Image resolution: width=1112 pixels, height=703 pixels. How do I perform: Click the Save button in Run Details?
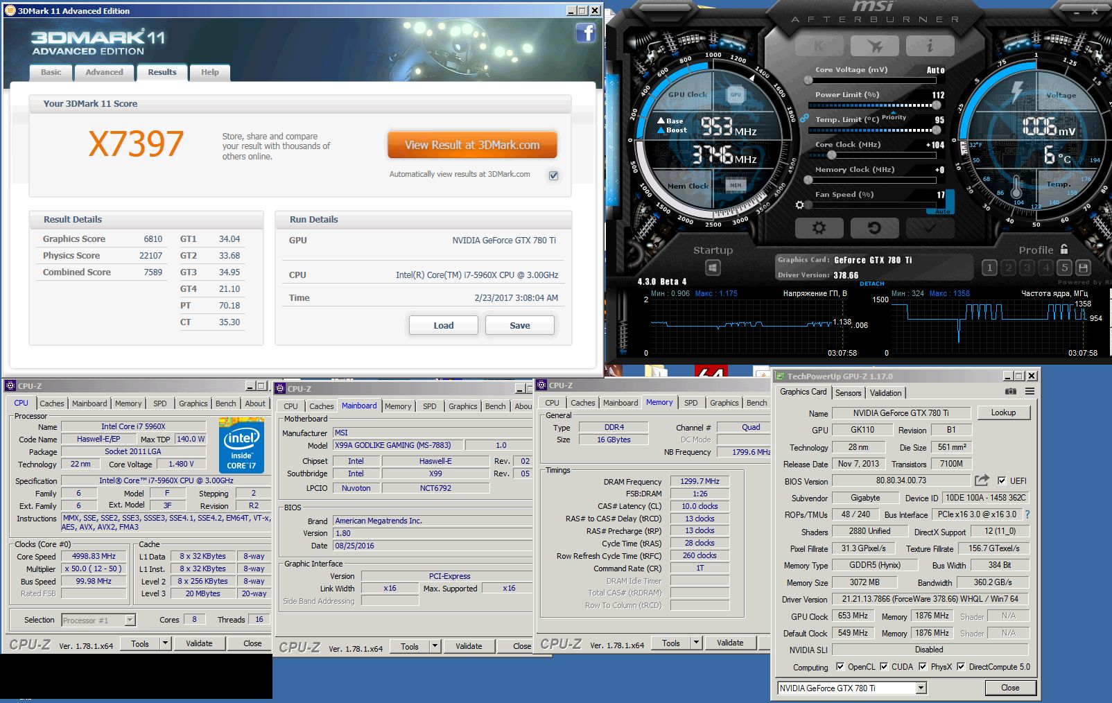(520, 325)
